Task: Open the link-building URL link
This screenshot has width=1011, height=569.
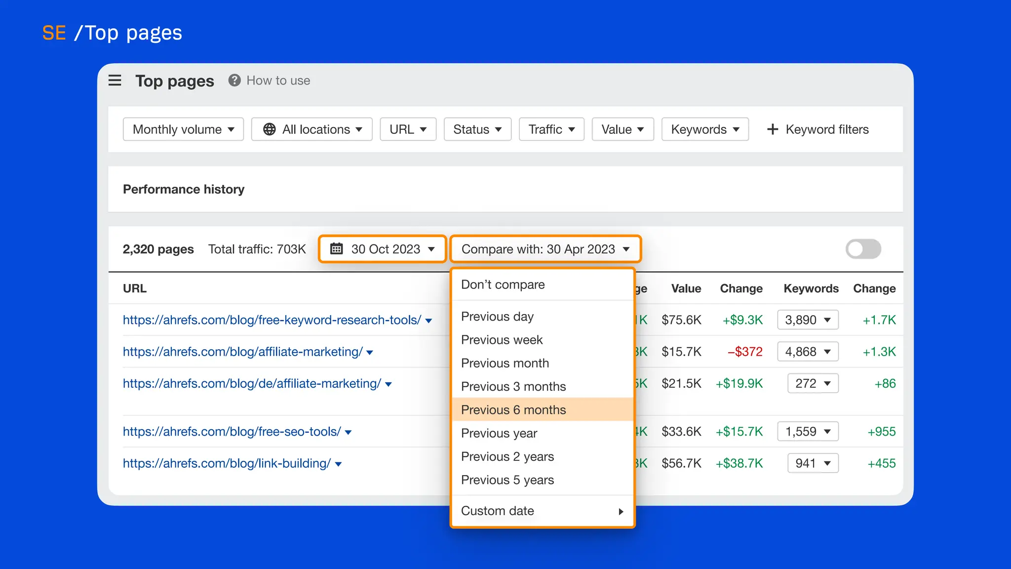Action: tap(227, 463)
